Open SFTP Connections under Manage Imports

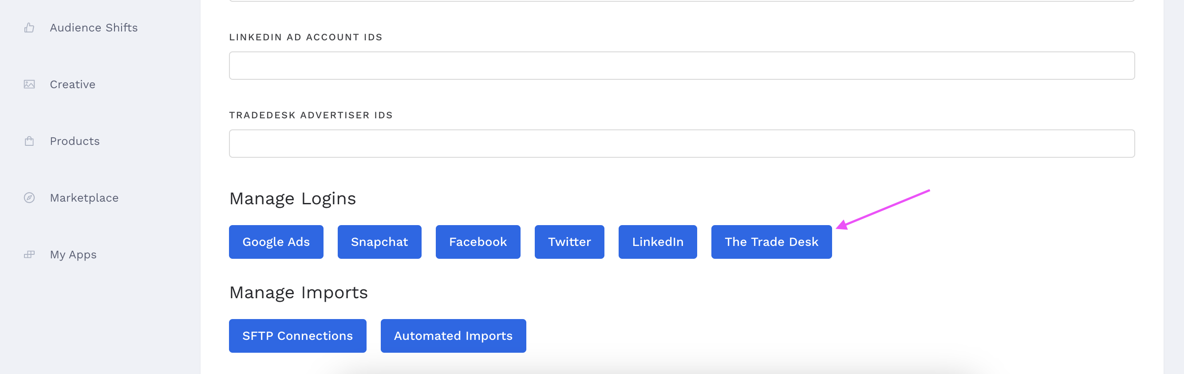coord(297,336)
